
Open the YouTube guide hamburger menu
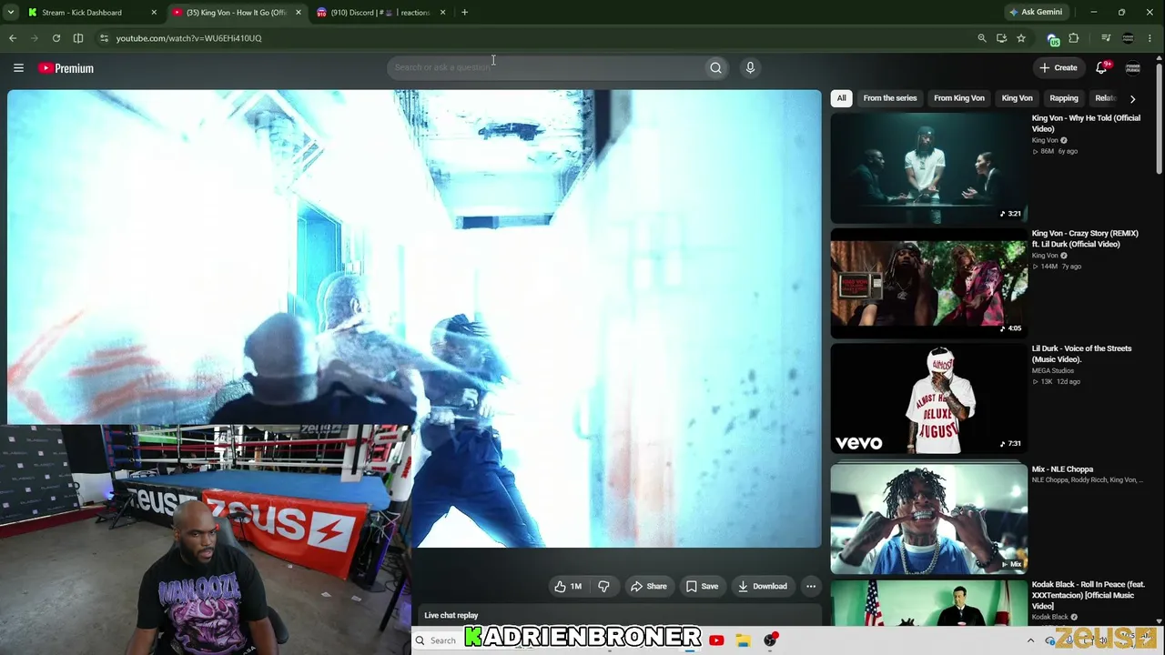click(x=18, y=68)
